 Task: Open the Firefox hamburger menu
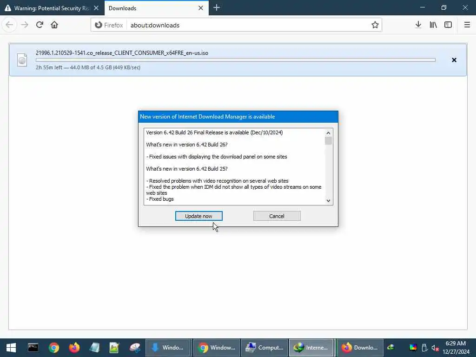467,25
